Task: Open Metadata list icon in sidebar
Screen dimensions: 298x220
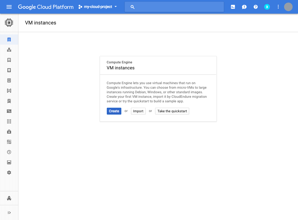Action: [x=9, y=121]
